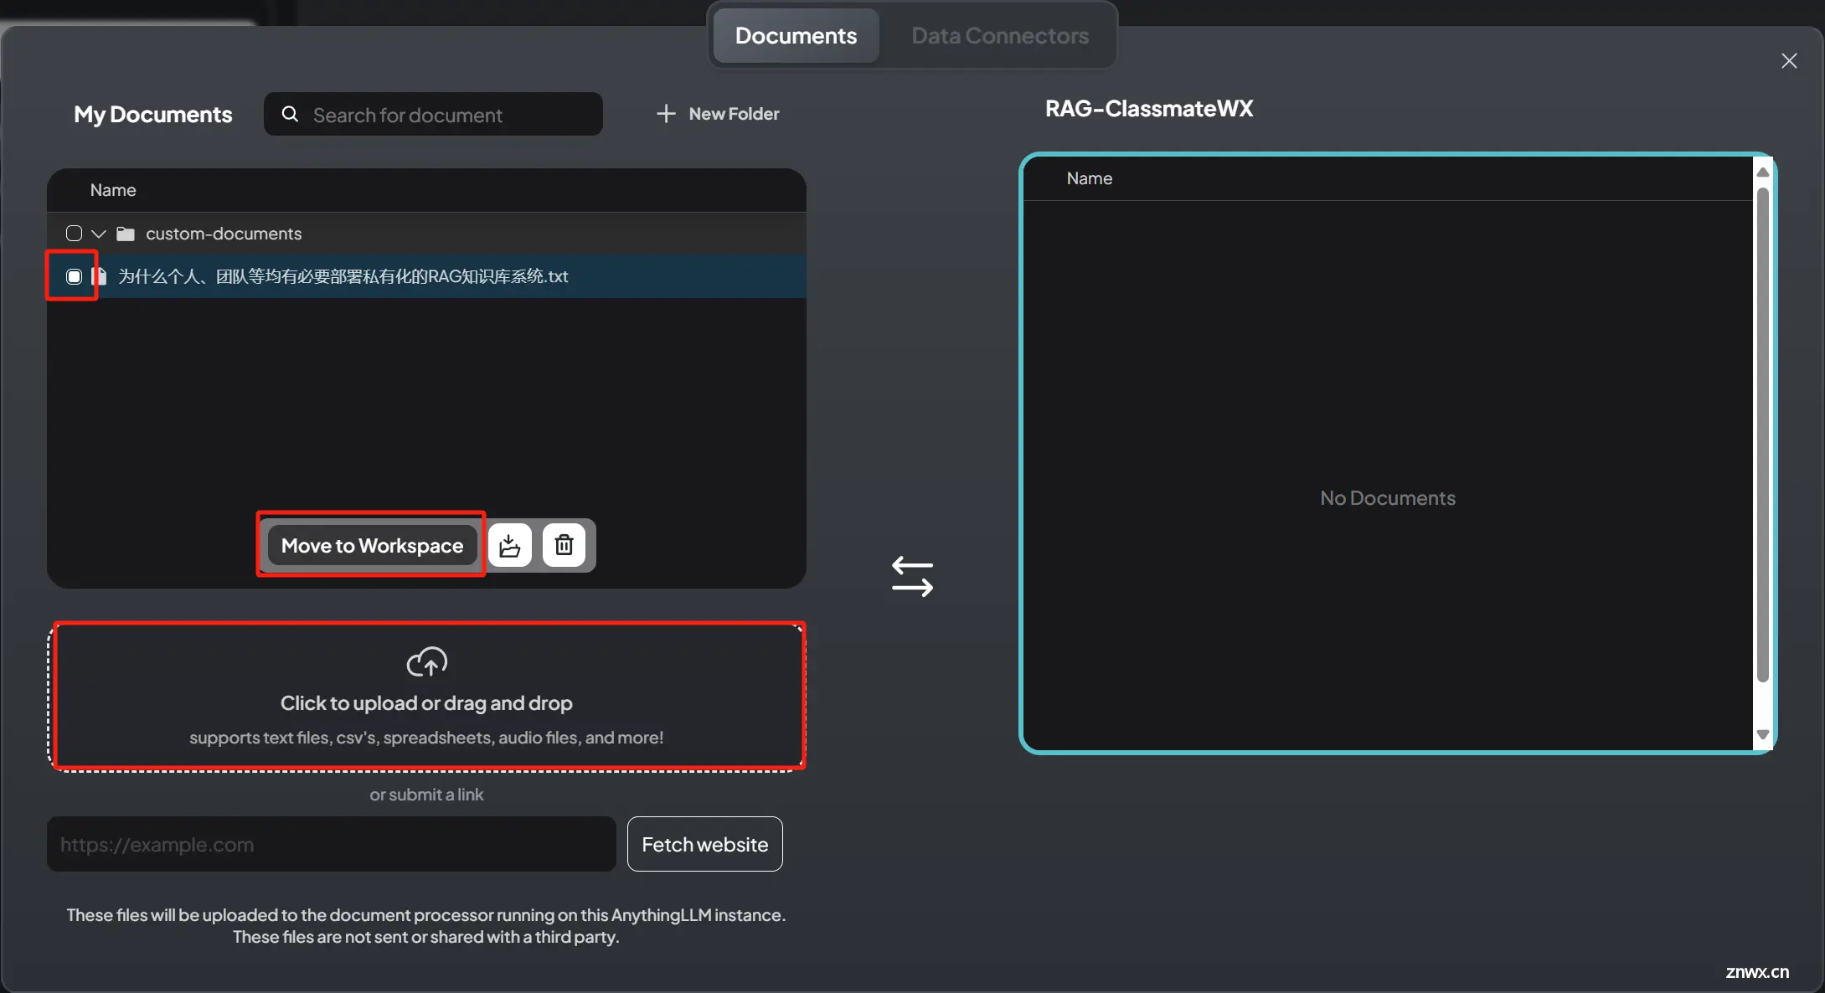Click the custom-documents folder icon
The image size is (1825, 993).
(x=126, y=234)
